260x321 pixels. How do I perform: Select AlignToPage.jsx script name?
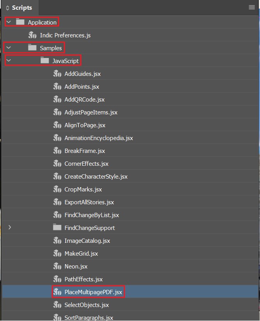tap(85, 125)
